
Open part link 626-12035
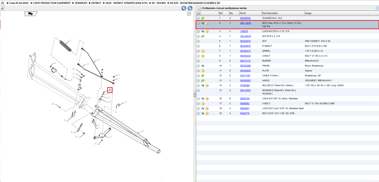tap(246, 23)
